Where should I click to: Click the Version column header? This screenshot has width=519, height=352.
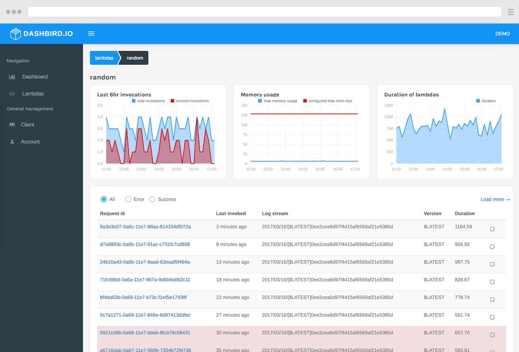[x=432, y=213]
